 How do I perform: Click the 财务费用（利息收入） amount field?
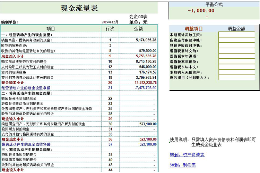pos(237,77)
